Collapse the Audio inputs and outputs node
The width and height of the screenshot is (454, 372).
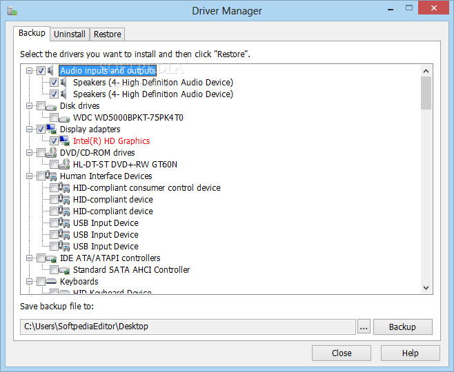(x=29, y=70)
